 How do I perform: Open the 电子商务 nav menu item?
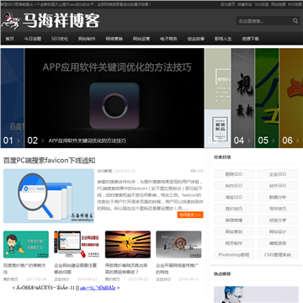pyautogui.click(x=168, y=39)
